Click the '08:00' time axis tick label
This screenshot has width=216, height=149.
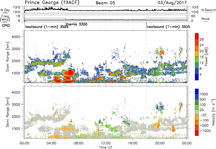point(79,143)
